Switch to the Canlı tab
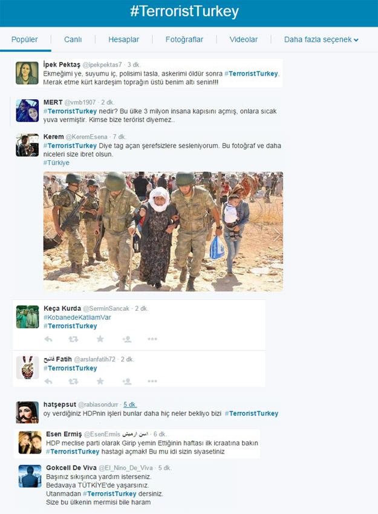This screenshot has width=378, height=514. (x=73, y=40)
